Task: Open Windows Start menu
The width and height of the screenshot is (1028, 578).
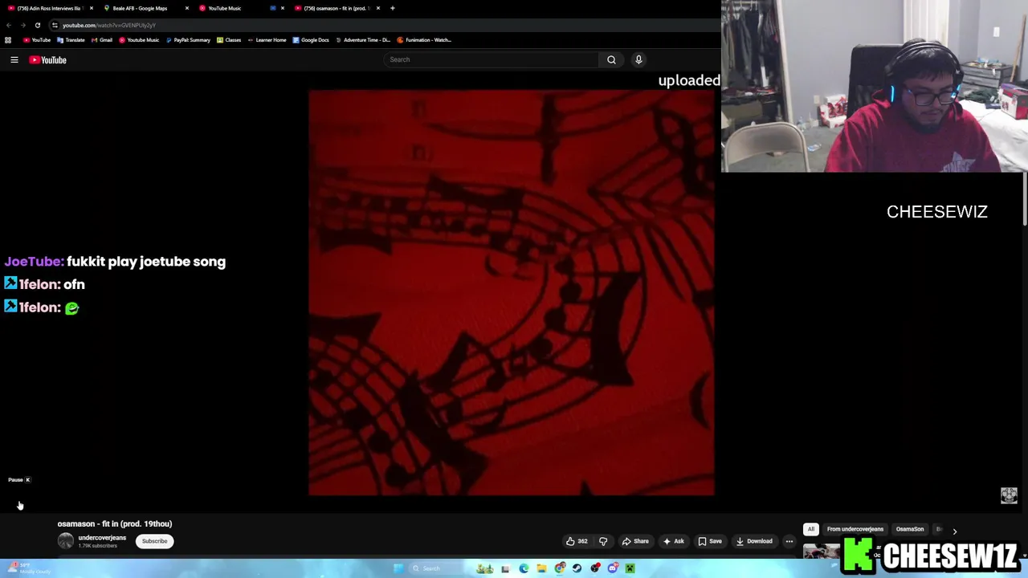Action: (x=398, y=568)
